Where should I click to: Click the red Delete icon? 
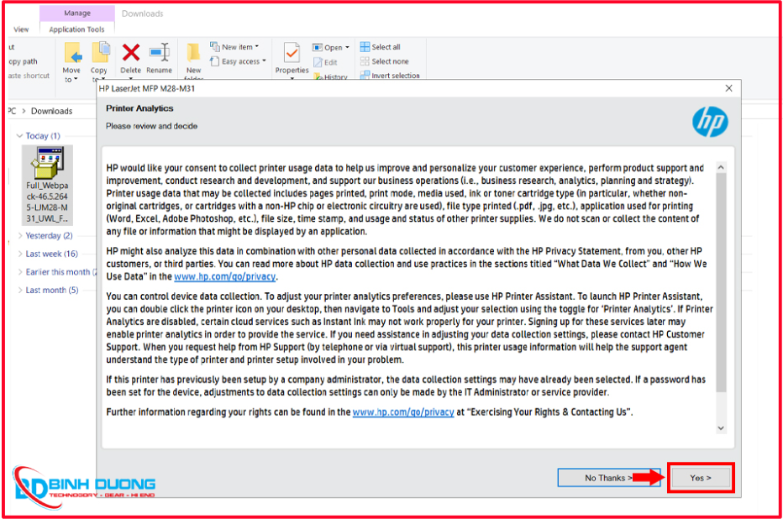pyautogui.click(x=131, y=52)
